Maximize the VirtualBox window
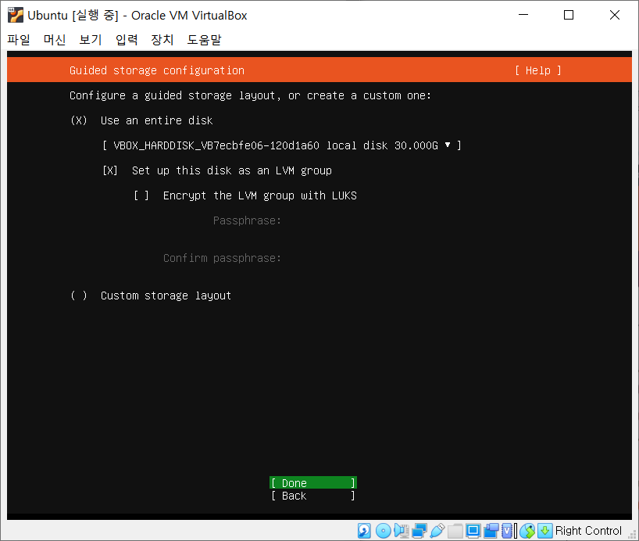Viewport: 639px width, 541px height. (x=569, y=15)
